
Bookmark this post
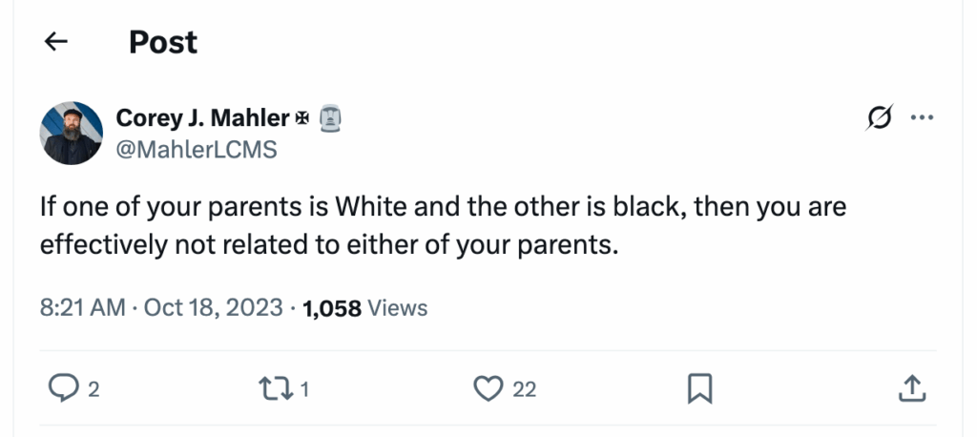point(699,387)
